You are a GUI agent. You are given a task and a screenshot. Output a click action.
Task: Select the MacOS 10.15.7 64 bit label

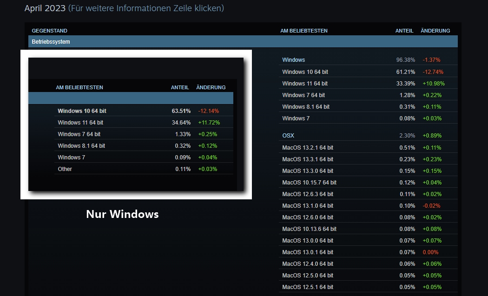pos(309,183)
